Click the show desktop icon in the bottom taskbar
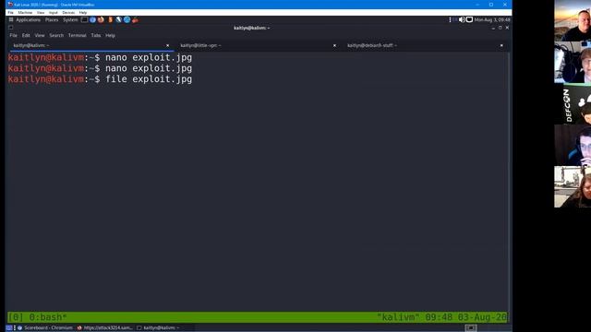The width and height of the screenshot is (591, 332). [9, 328]
